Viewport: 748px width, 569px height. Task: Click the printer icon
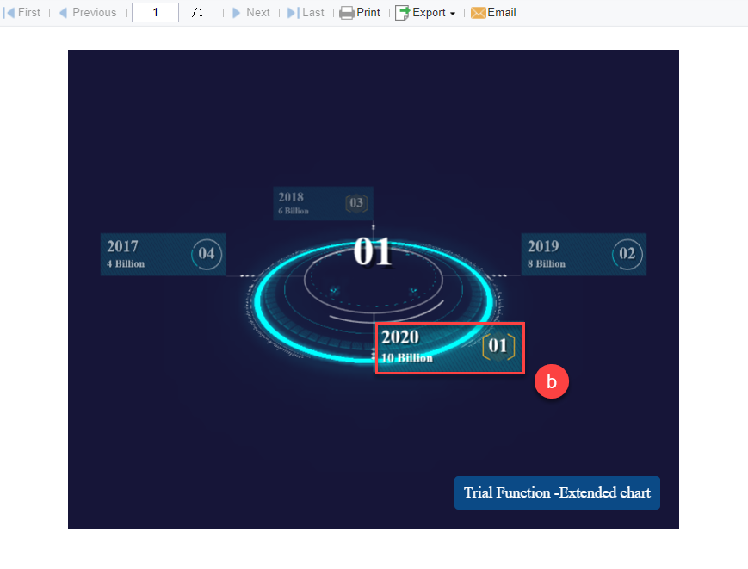pos(347,13)
